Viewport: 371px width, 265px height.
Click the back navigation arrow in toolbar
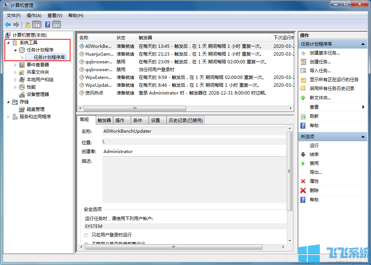point(7,24)
